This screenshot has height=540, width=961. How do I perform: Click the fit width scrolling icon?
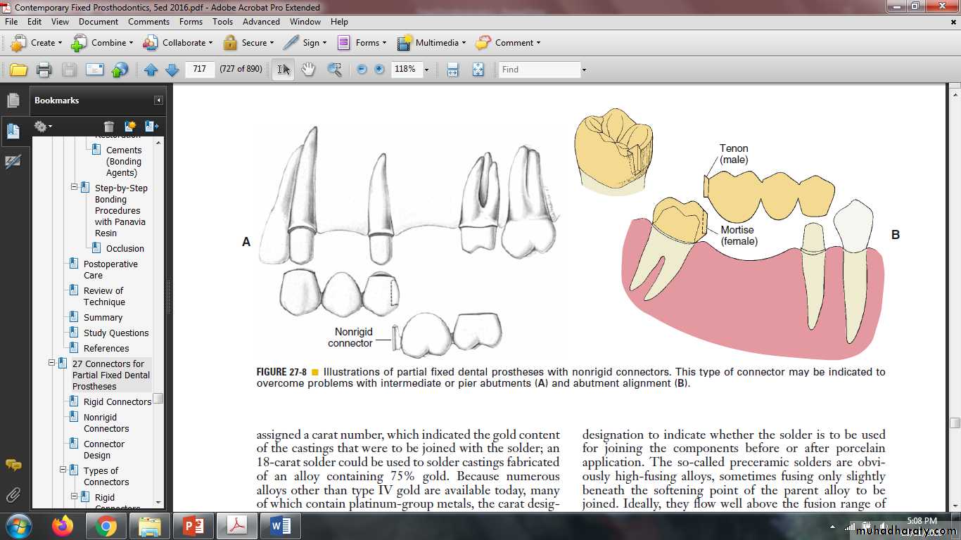(452, 70)
